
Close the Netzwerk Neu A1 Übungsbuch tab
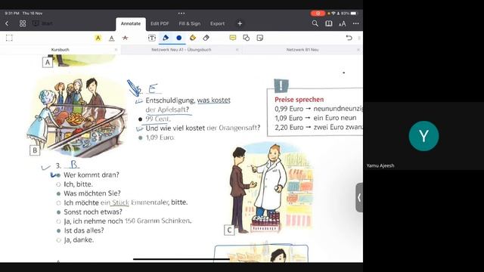pyautogui.click(x=237, y=50)
